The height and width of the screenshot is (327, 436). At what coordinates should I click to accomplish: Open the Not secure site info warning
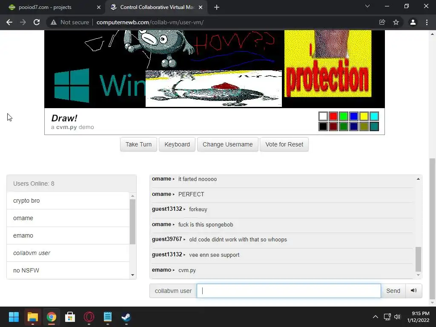70,22
